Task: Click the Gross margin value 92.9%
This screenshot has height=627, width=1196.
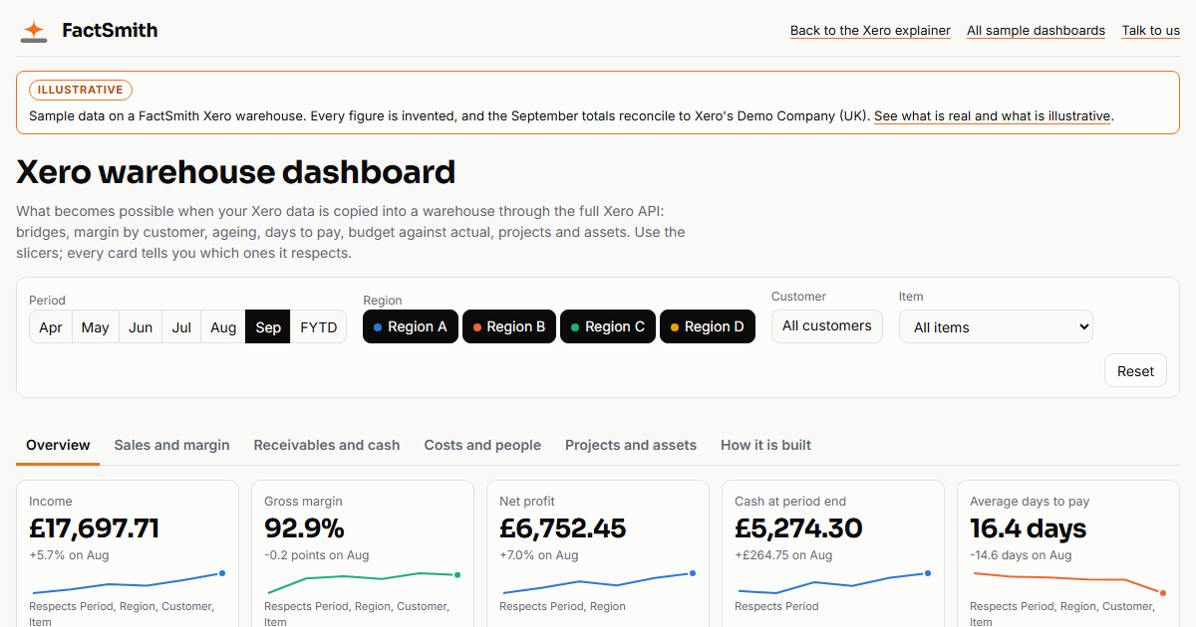Action: pos(304,528)
